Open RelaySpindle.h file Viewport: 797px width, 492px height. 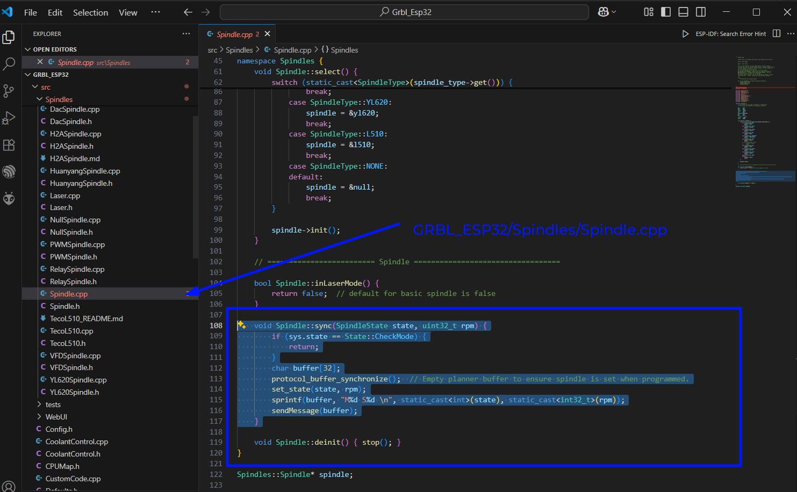tap(73, 281)
